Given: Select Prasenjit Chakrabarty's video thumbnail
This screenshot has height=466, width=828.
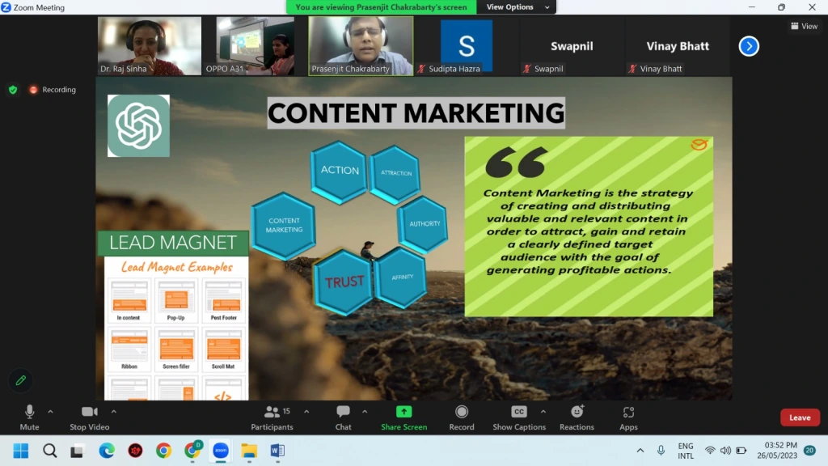Looking at the screenshot, I should (x=361, y=46).
